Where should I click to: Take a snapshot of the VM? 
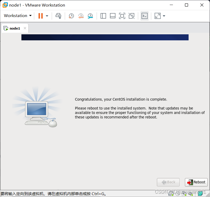point(71,16)
